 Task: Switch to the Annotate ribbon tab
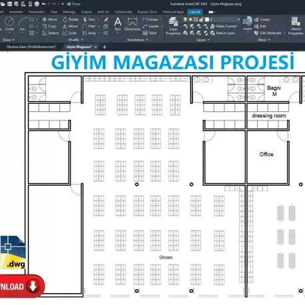coord(16,12)
